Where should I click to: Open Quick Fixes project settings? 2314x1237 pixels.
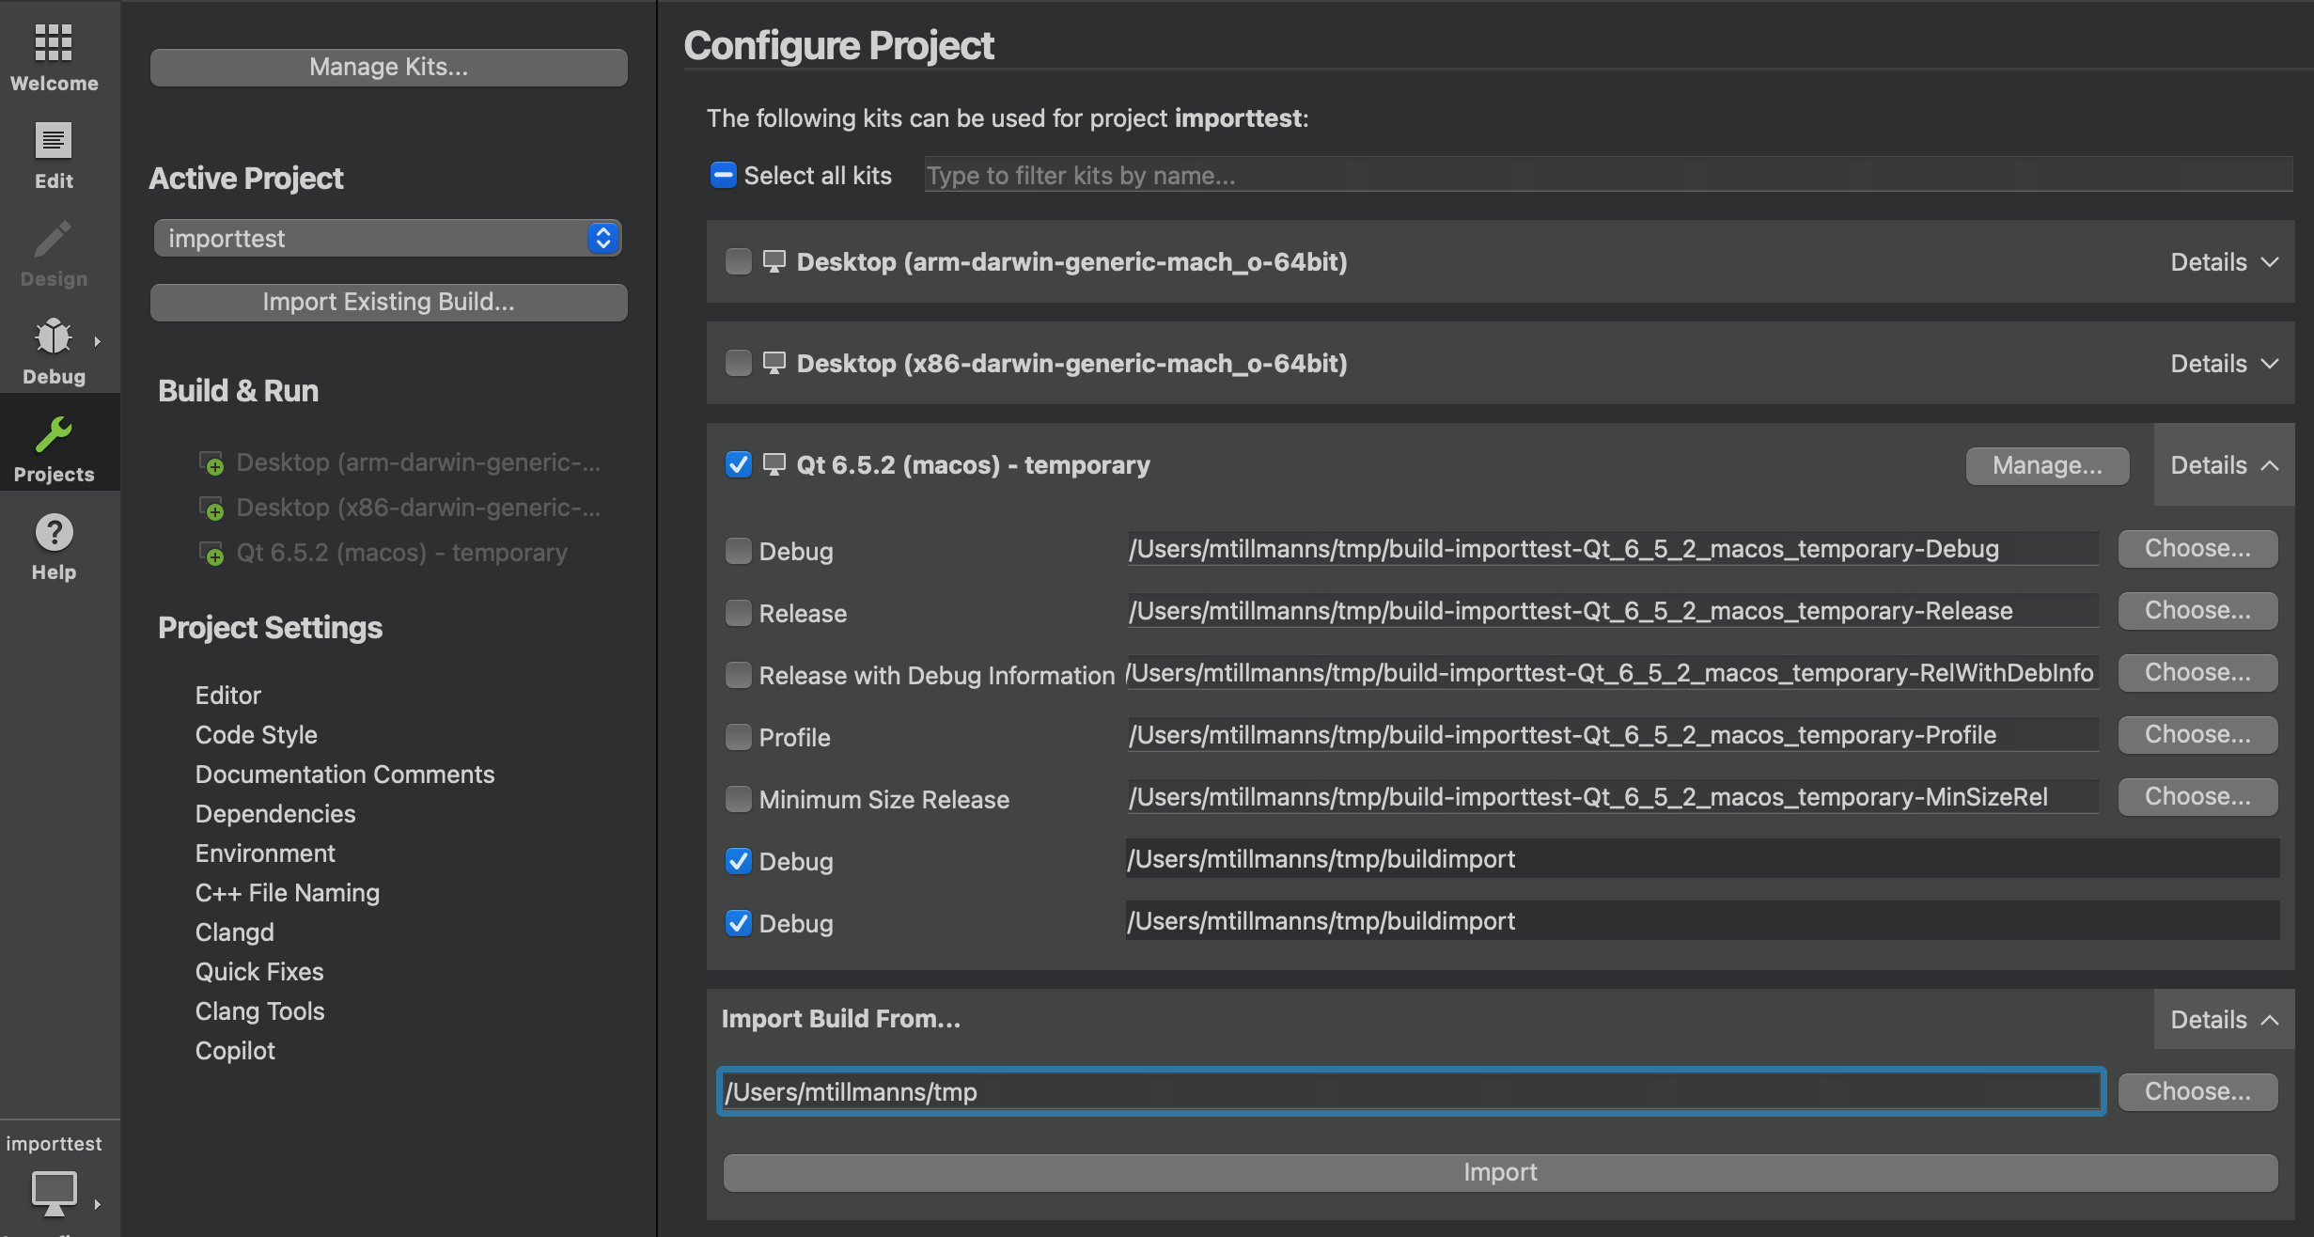(x=259, y=972)
